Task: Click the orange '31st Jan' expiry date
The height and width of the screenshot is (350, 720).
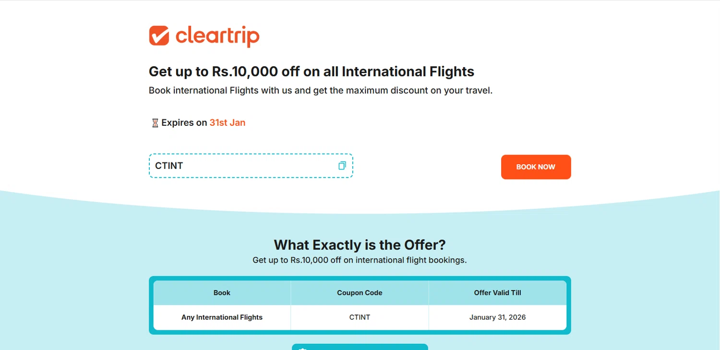Action: point(227,122)
